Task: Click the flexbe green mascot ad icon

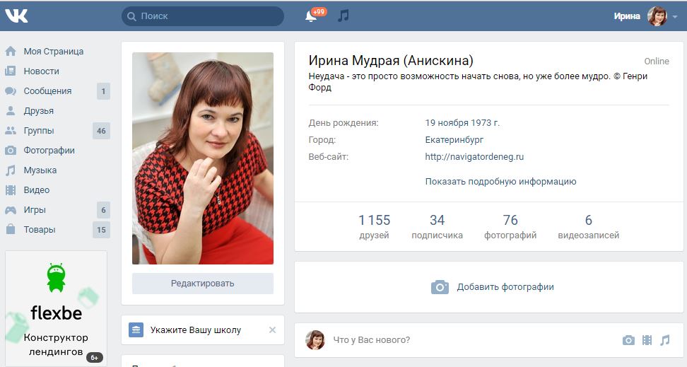Action: pos(56,278)
